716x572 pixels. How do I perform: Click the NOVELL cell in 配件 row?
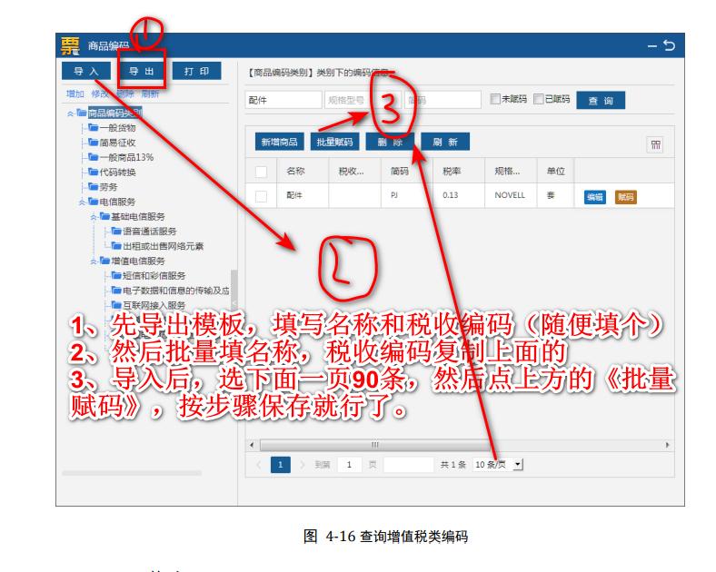pyautogui.click(x=510, y=195)
